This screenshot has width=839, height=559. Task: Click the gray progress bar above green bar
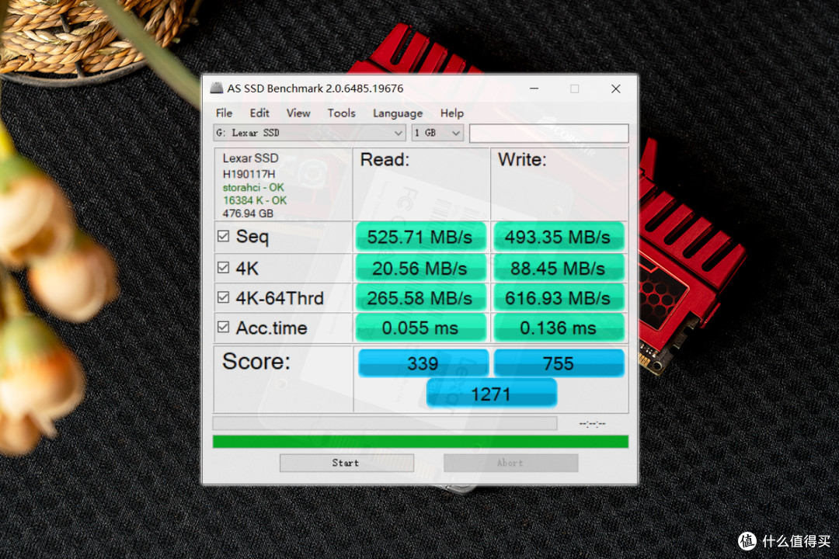385,423
